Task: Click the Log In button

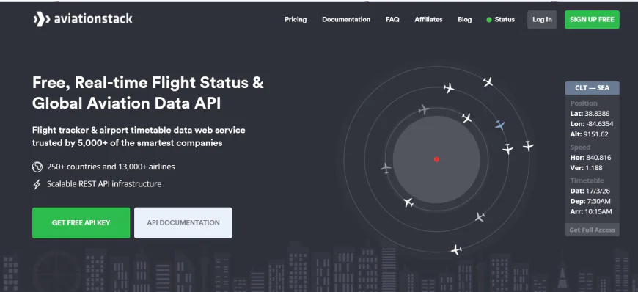Action: click(x=542, y=20)
